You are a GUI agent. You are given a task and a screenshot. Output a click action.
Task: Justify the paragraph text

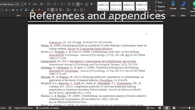coord(61,10)
